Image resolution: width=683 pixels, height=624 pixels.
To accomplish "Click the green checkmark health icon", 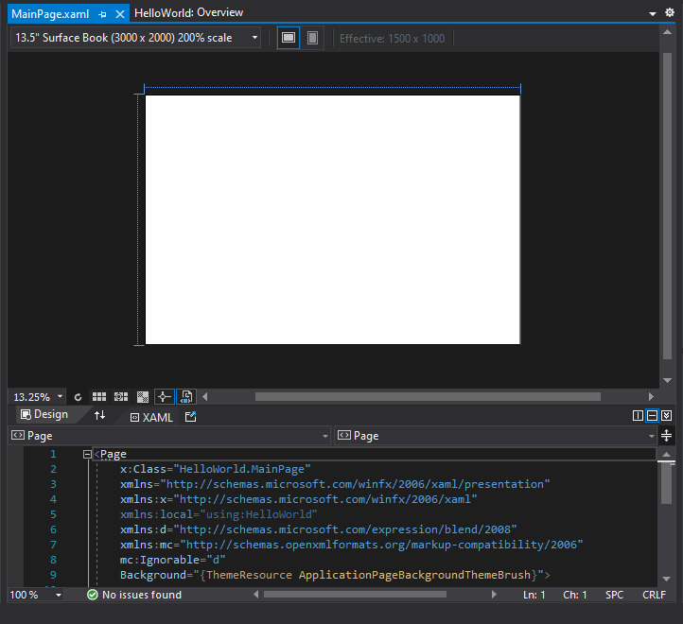I will pyautogui.click(x=93, y=595).
